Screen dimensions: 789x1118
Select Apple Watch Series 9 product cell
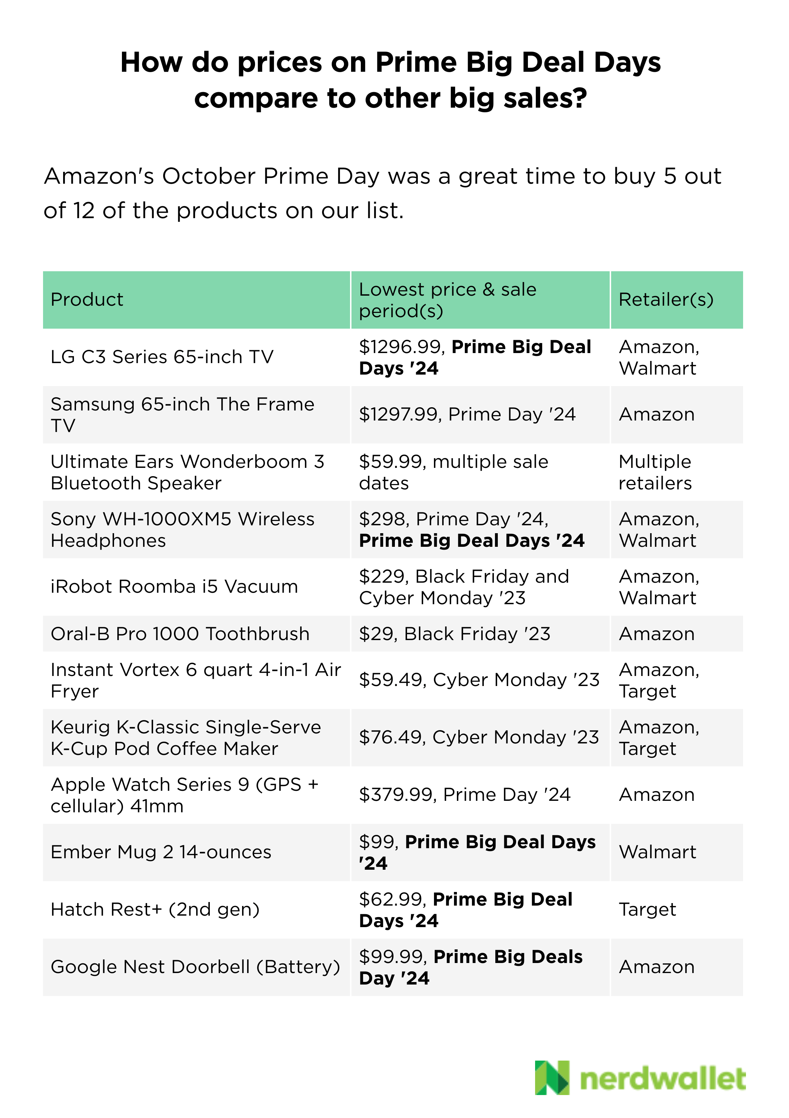point(184,795)
